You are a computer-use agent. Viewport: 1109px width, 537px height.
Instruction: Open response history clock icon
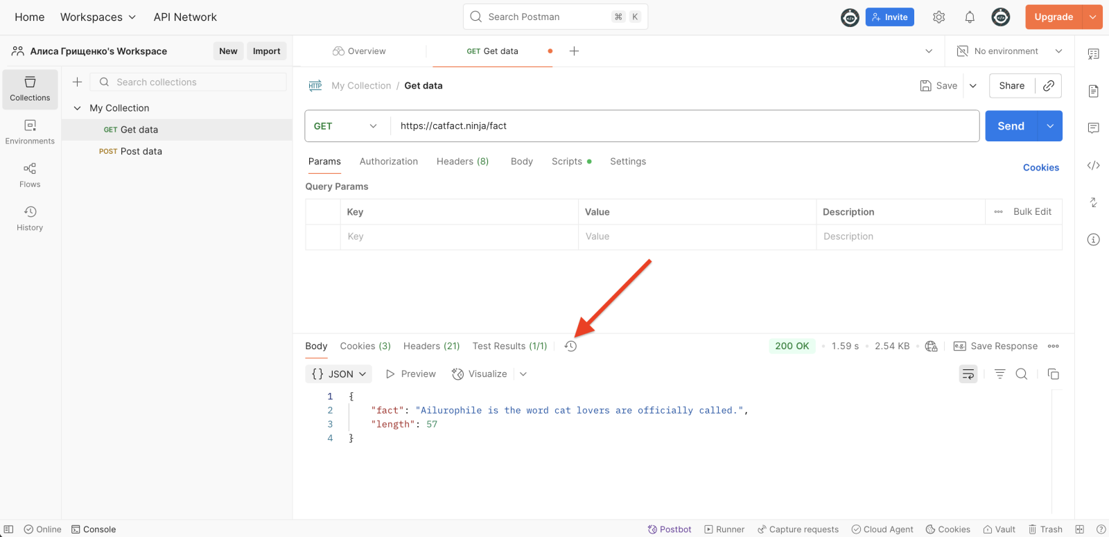tap(570, 346)
